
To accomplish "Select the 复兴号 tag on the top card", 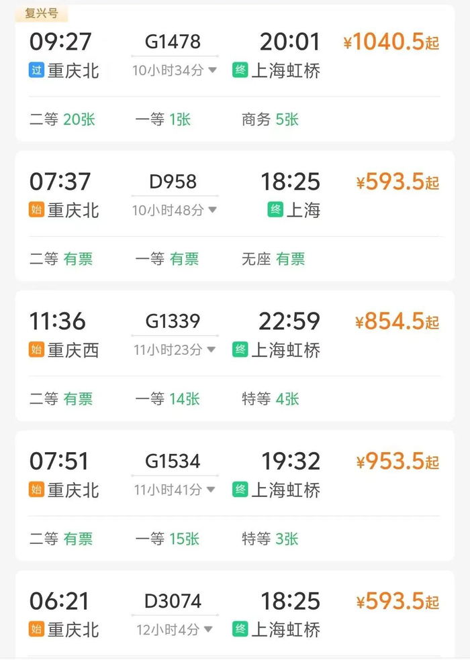I will [x=42, y=13].
